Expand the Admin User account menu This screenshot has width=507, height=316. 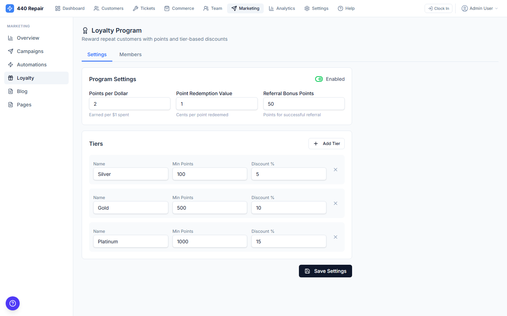[x=479, y=8]
